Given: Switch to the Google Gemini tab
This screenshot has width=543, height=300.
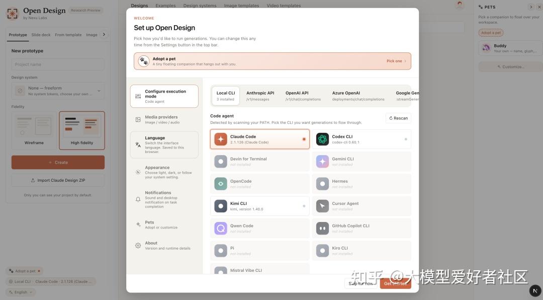Looking at the screenshot, I should [406, 96].
